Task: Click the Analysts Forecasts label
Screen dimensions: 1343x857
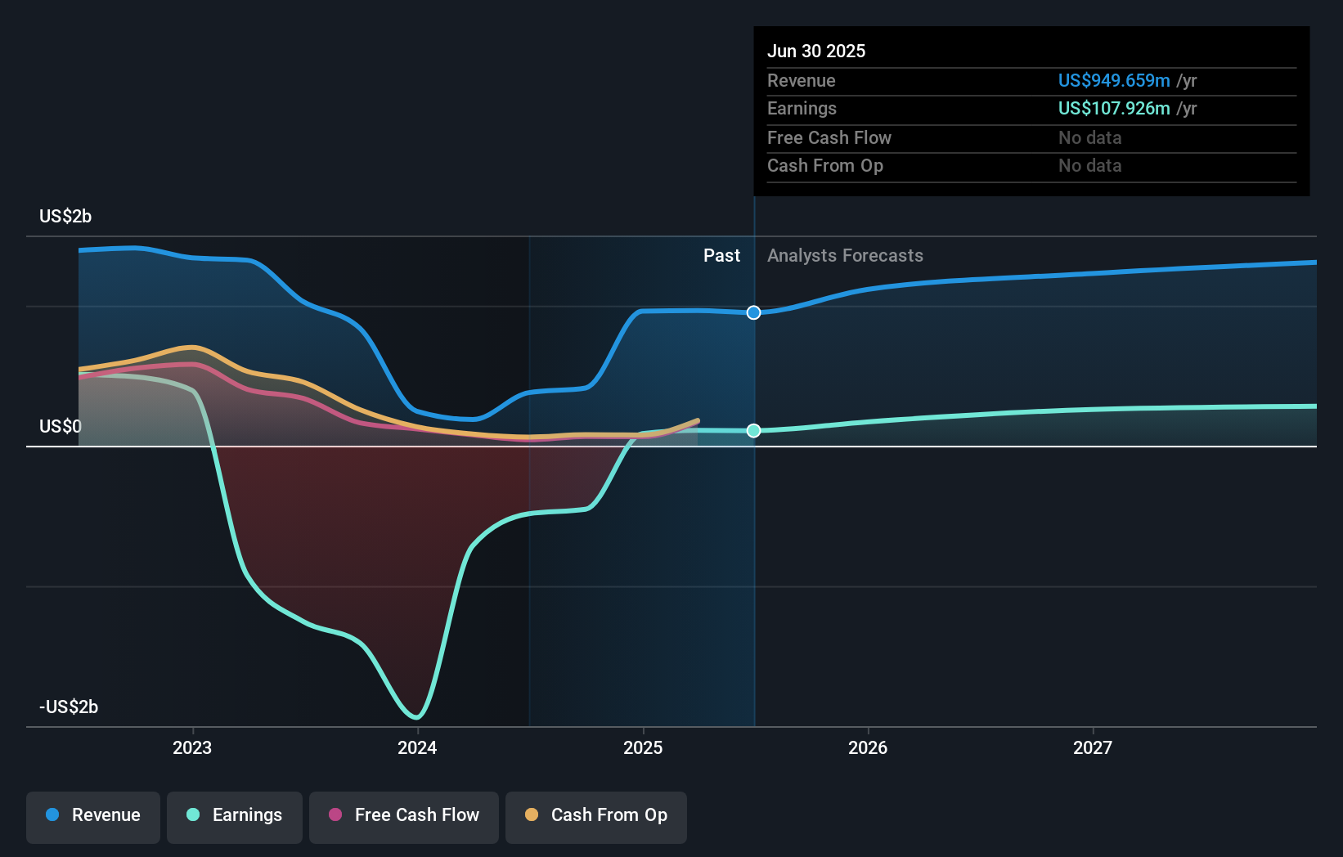Action: (845, 255)
